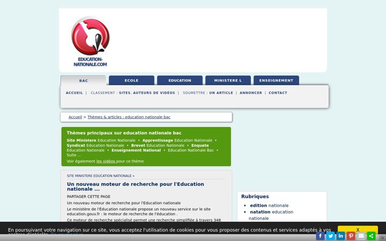This screenshot has height=241, width=386.
Task: Open the green share icon
Action: pyautogui.click(x=371, y=236)
